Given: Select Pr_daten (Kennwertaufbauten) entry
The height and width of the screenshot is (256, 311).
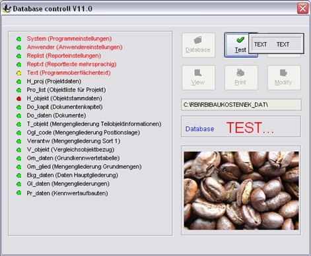Looking at the screenshot, I should click(x=67, y=193).
